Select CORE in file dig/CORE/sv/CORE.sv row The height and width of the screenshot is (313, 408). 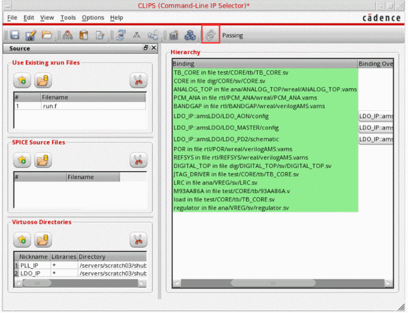click(x=265, y=81)
